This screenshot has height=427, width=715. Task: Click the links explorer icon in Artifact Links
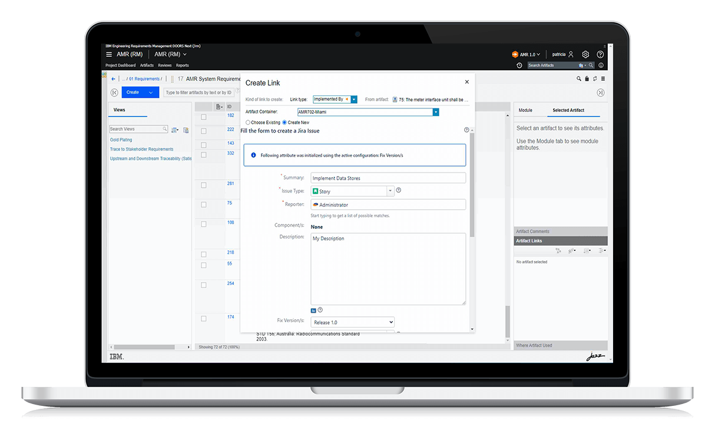point(558,251)
